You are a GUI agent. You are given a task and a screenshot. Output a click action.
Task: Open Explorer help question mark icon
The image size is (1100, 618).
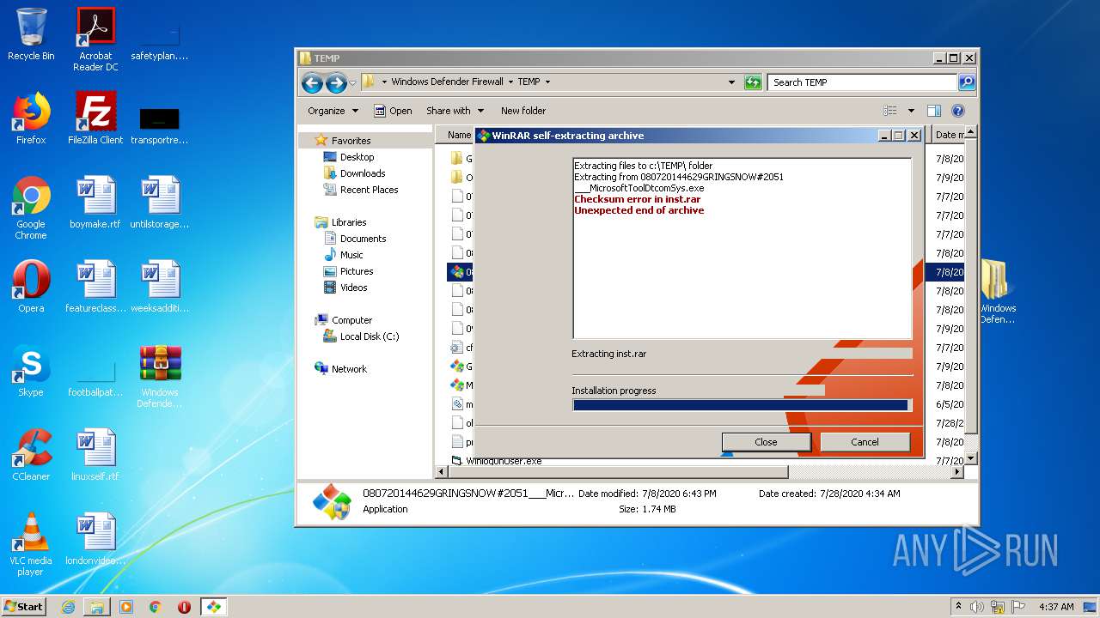coord(958,111)
